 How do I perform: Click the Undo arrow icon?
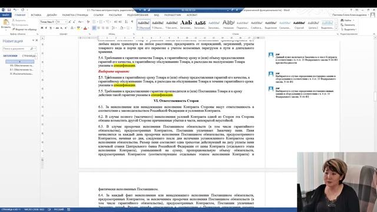[x=15, y=10]
